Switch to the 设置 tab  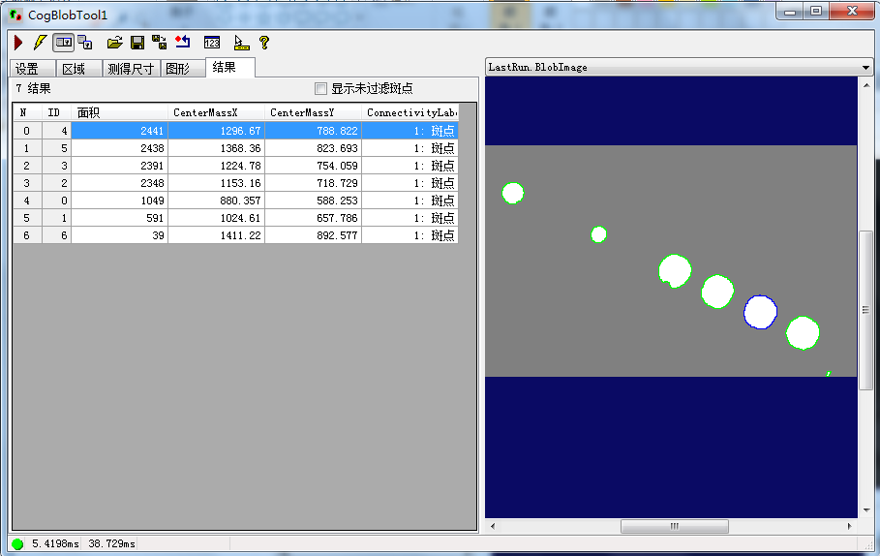27,69
